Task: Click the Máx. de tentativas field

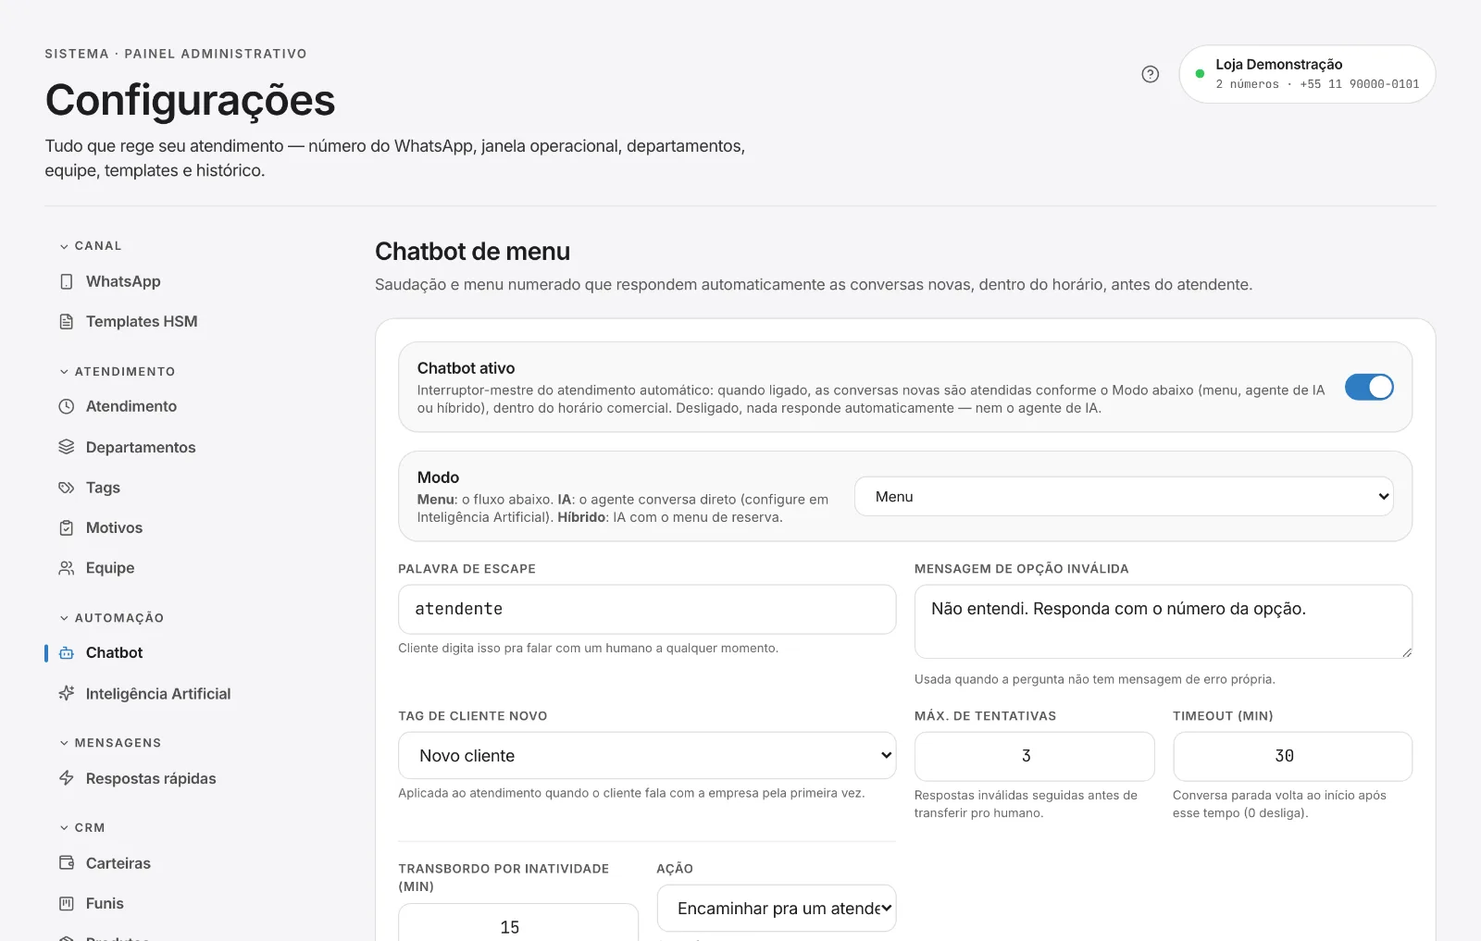Action: pos(1034,756)
